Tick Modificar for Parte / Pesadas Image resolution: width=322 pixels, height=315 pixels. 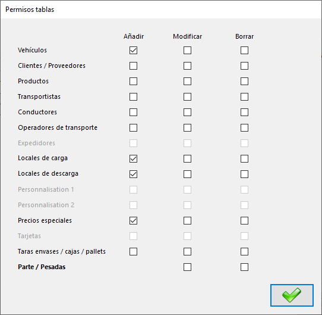click(x=187, y=267)
